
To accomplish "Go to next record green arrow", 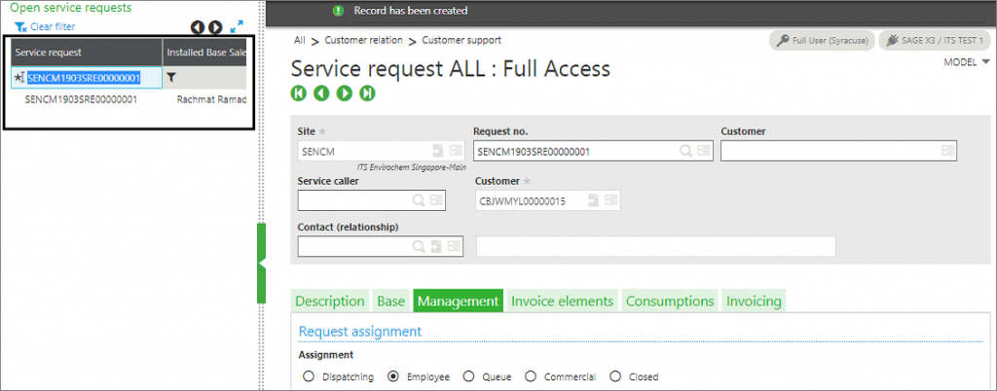I will click(x=344, y=94).
